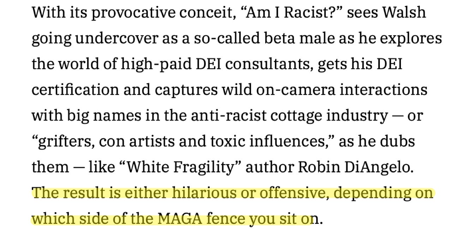Click the name "Robin DiAngelo"
Screen dimensions: 449x232
355,167
